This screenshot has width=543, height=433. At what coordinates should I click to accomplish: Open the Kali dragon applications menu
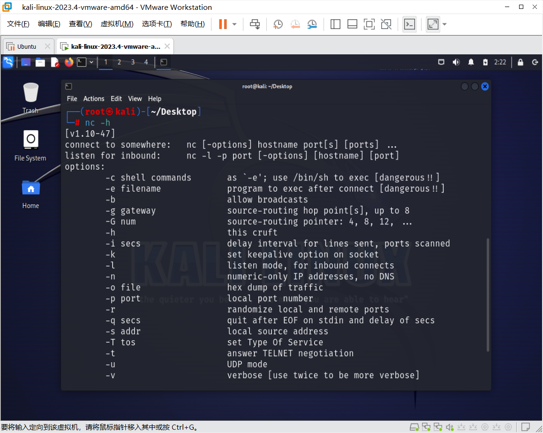(8, 62)
